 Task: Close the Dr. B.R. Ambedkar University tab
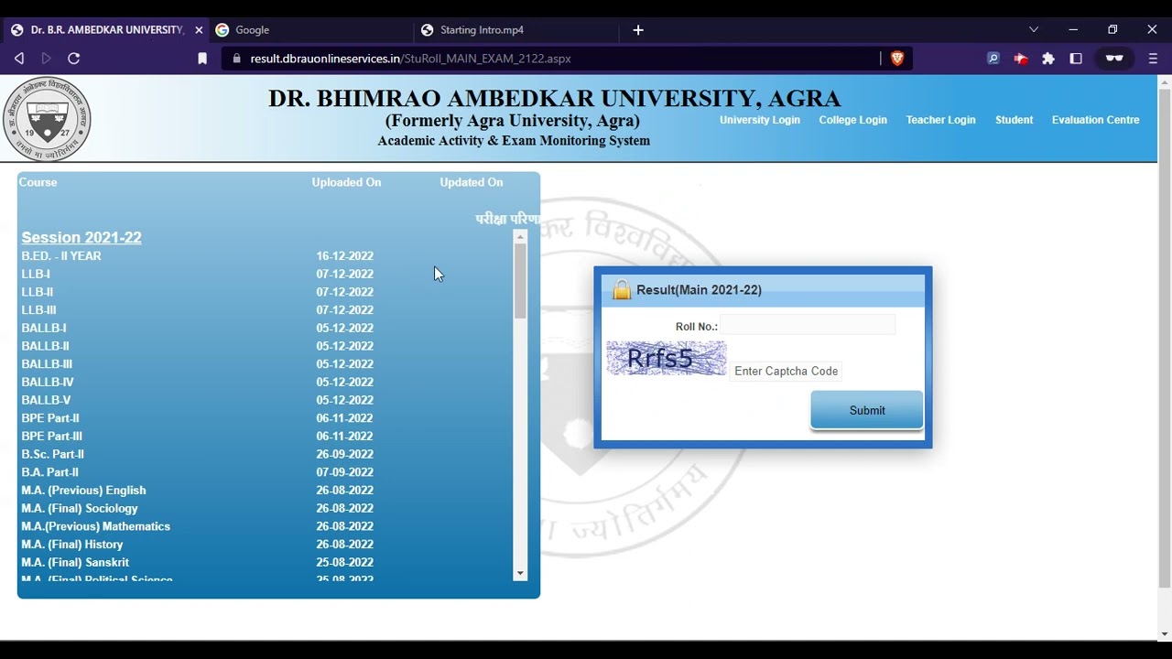[199, 30]
